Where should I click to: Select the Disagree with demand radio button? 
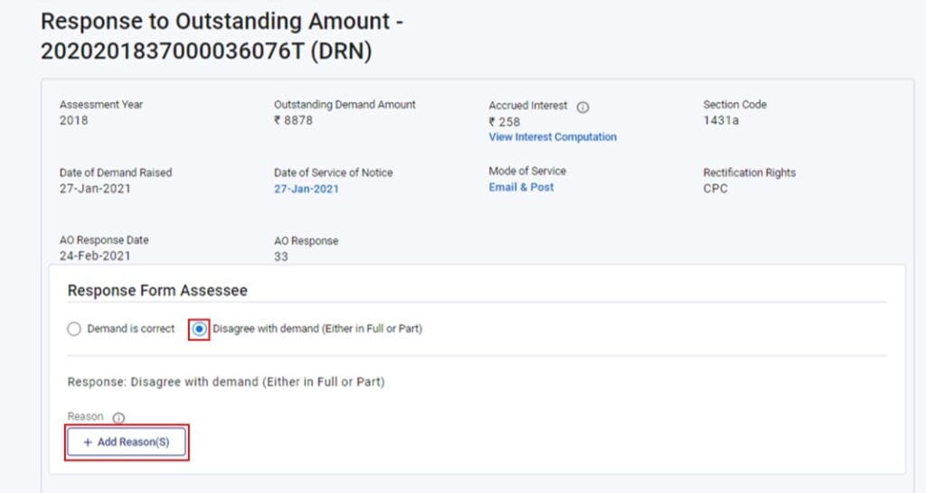click(200, 329)
